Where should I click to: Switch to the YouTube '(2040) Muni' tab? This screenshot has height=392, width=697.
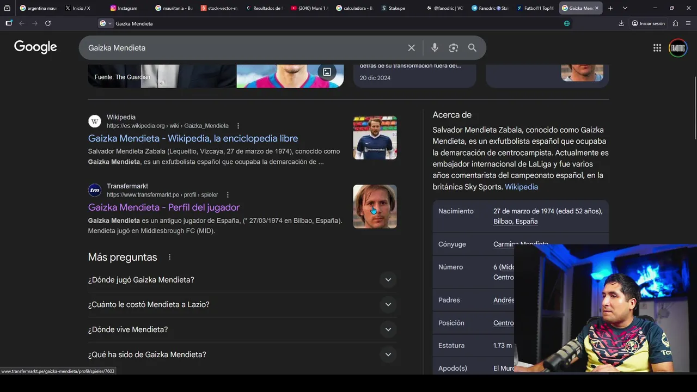[x=309, y=8]
